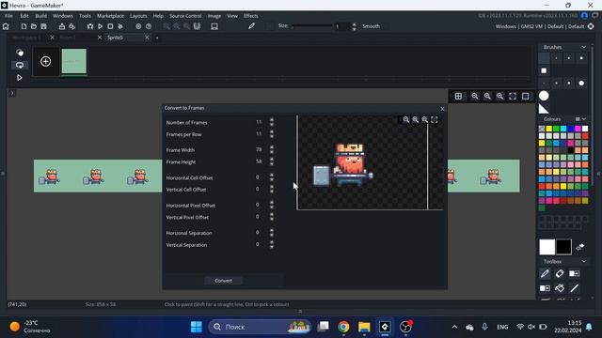Click the Create Executable toolbar icon
602x338 pixels.
62,26
